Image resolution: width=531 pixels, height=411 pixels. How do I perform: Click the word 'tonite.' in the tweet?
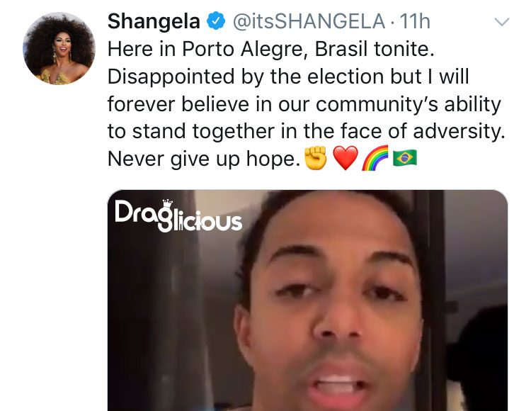coord(404,49)
